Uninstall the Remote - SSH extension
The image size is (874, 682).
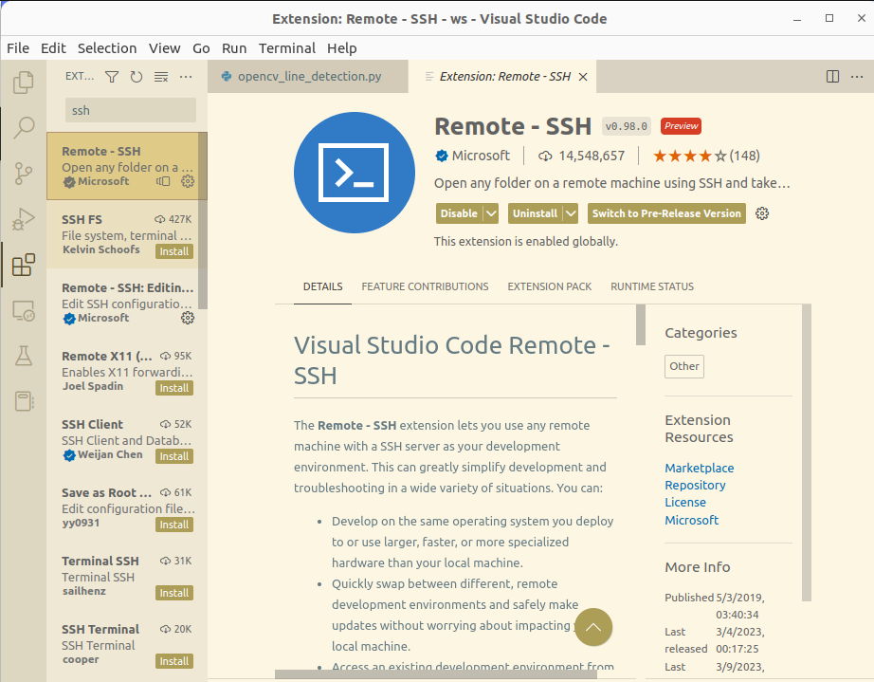535,213
